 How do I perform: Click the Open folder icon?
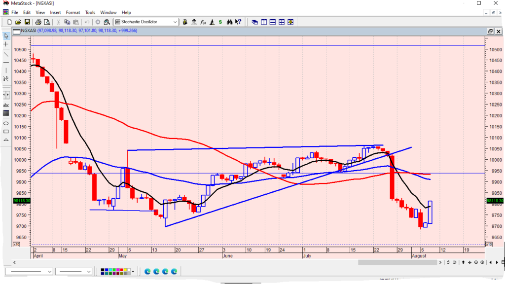[18, 22]
